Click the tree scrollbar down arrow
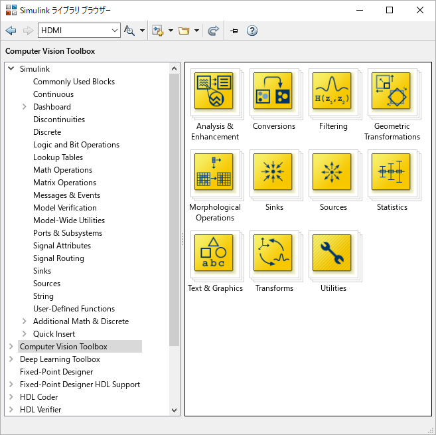Screen dimensions: 436x435 175,410
